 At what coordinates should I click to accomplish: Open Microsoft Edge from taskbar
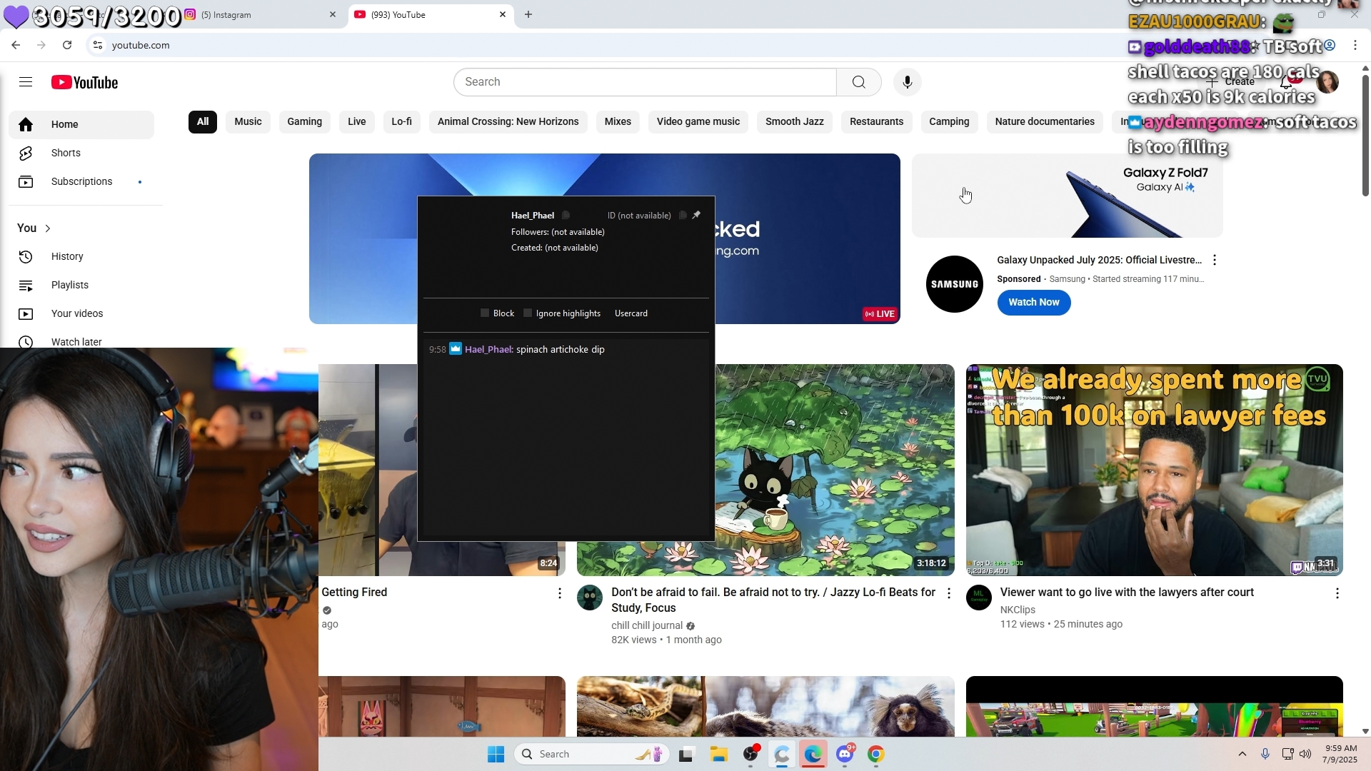click(813, 754)
